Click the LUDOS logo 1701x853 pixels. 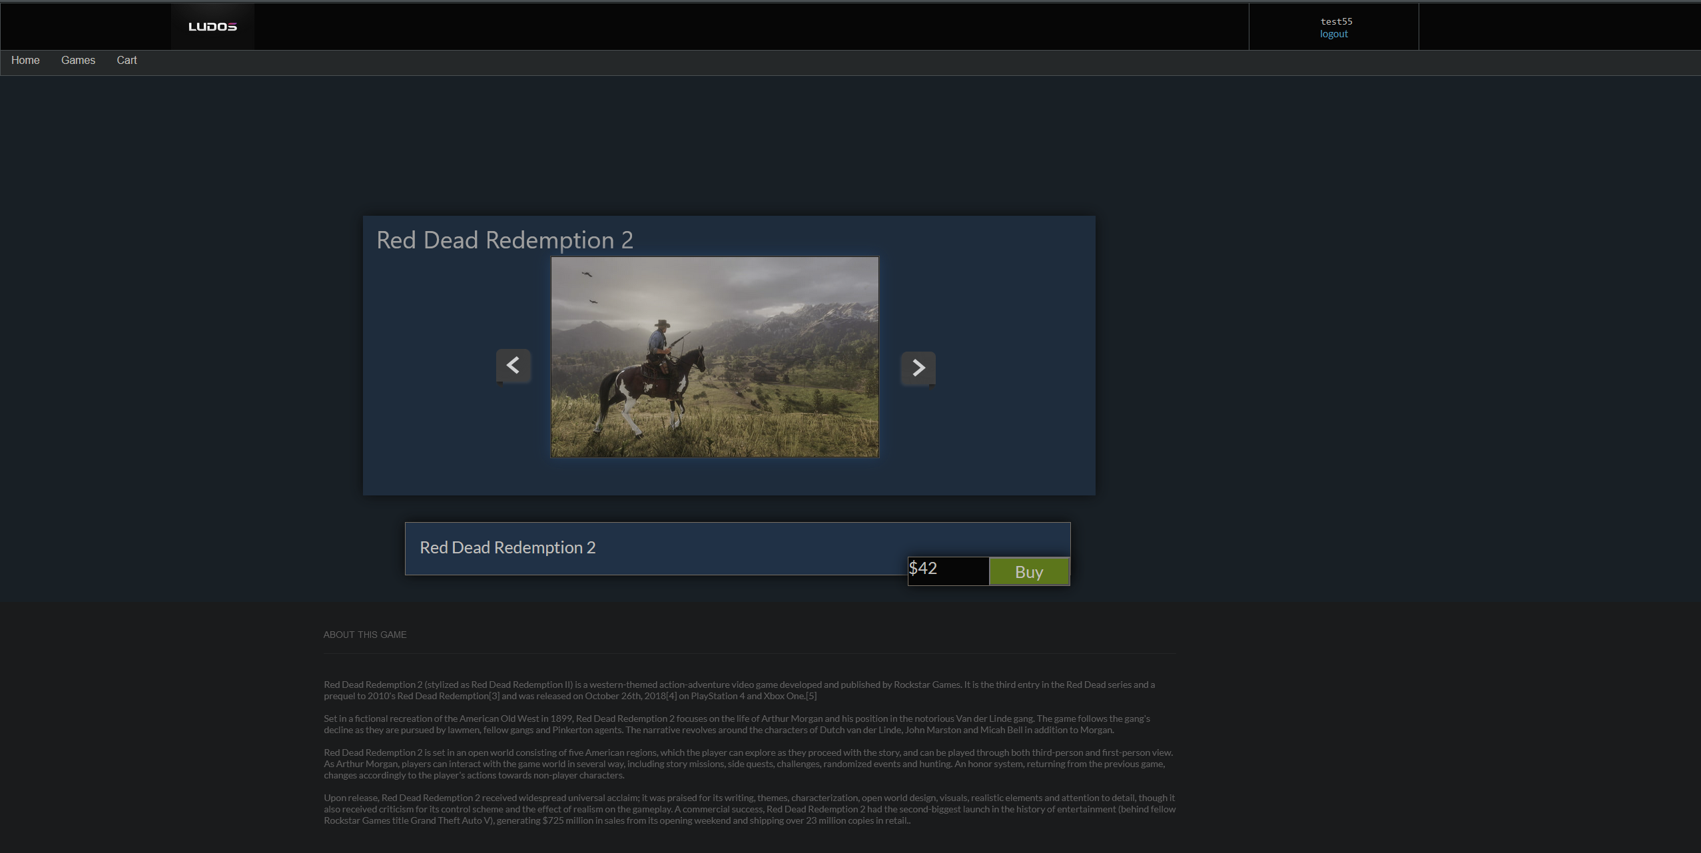(212, 27)
